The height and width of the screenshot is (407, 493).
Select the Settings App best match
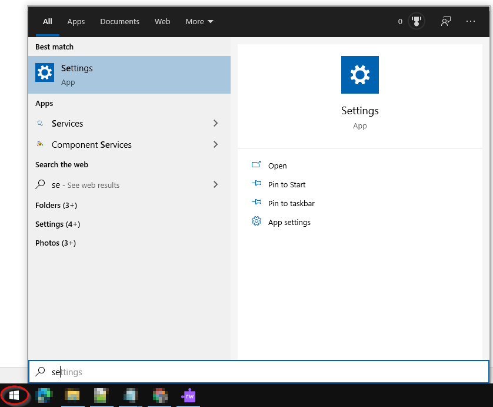point(129,75)
